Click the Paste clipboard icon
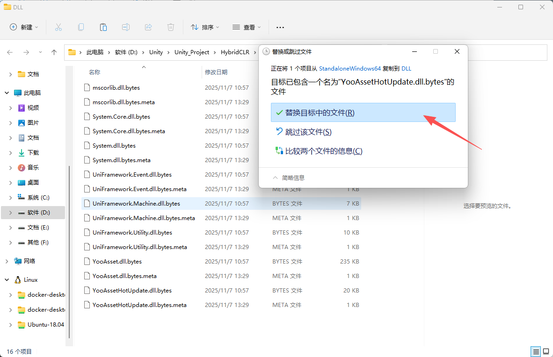 point(103,27)
